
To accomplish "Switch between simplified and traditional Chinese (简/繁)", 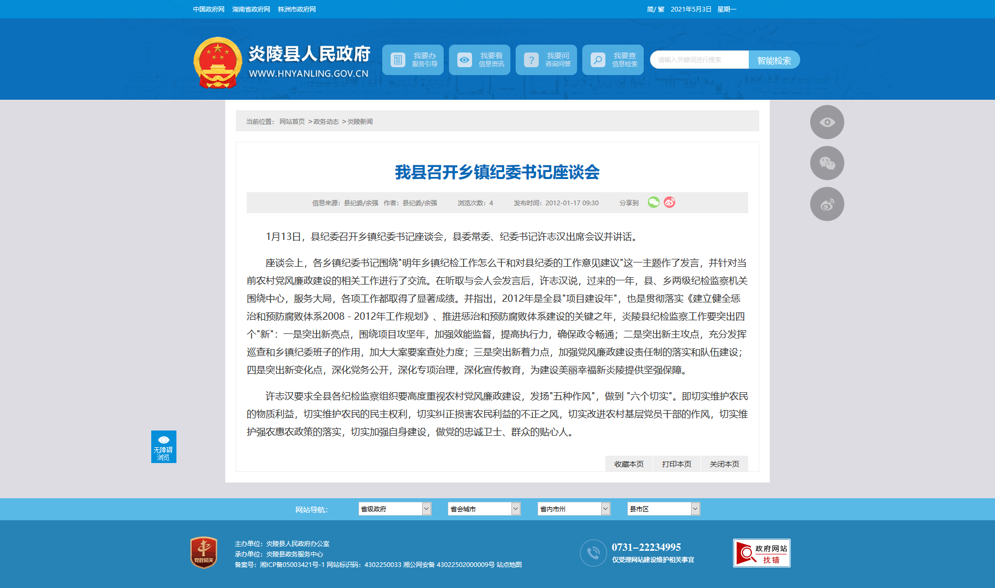I will pyautogui.click(x=655, y=9).
